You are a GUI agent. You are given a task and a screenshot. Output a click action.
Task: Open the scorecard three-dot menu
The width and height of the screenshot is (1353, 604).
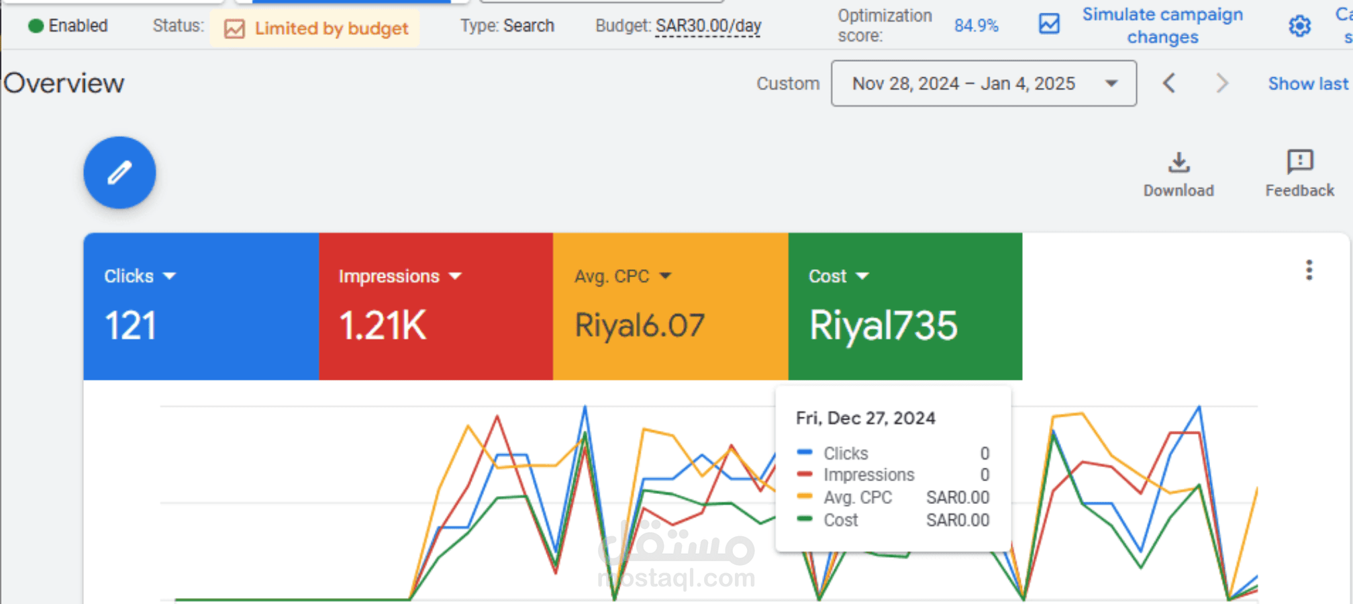tap(1309, 270)
